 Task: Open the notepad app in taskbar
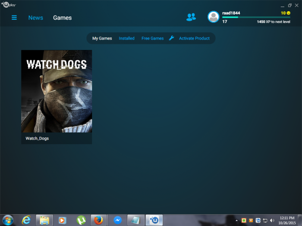pyautogui.click(x=135, y=220)
